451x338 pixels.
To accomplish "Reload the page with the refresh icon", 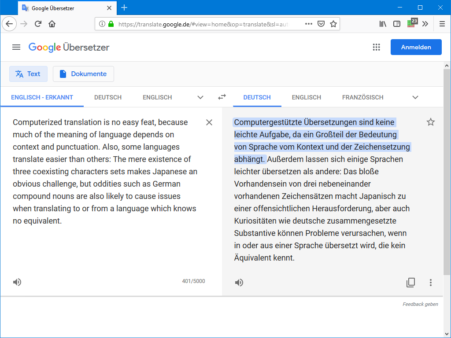I will pos(38,24).
